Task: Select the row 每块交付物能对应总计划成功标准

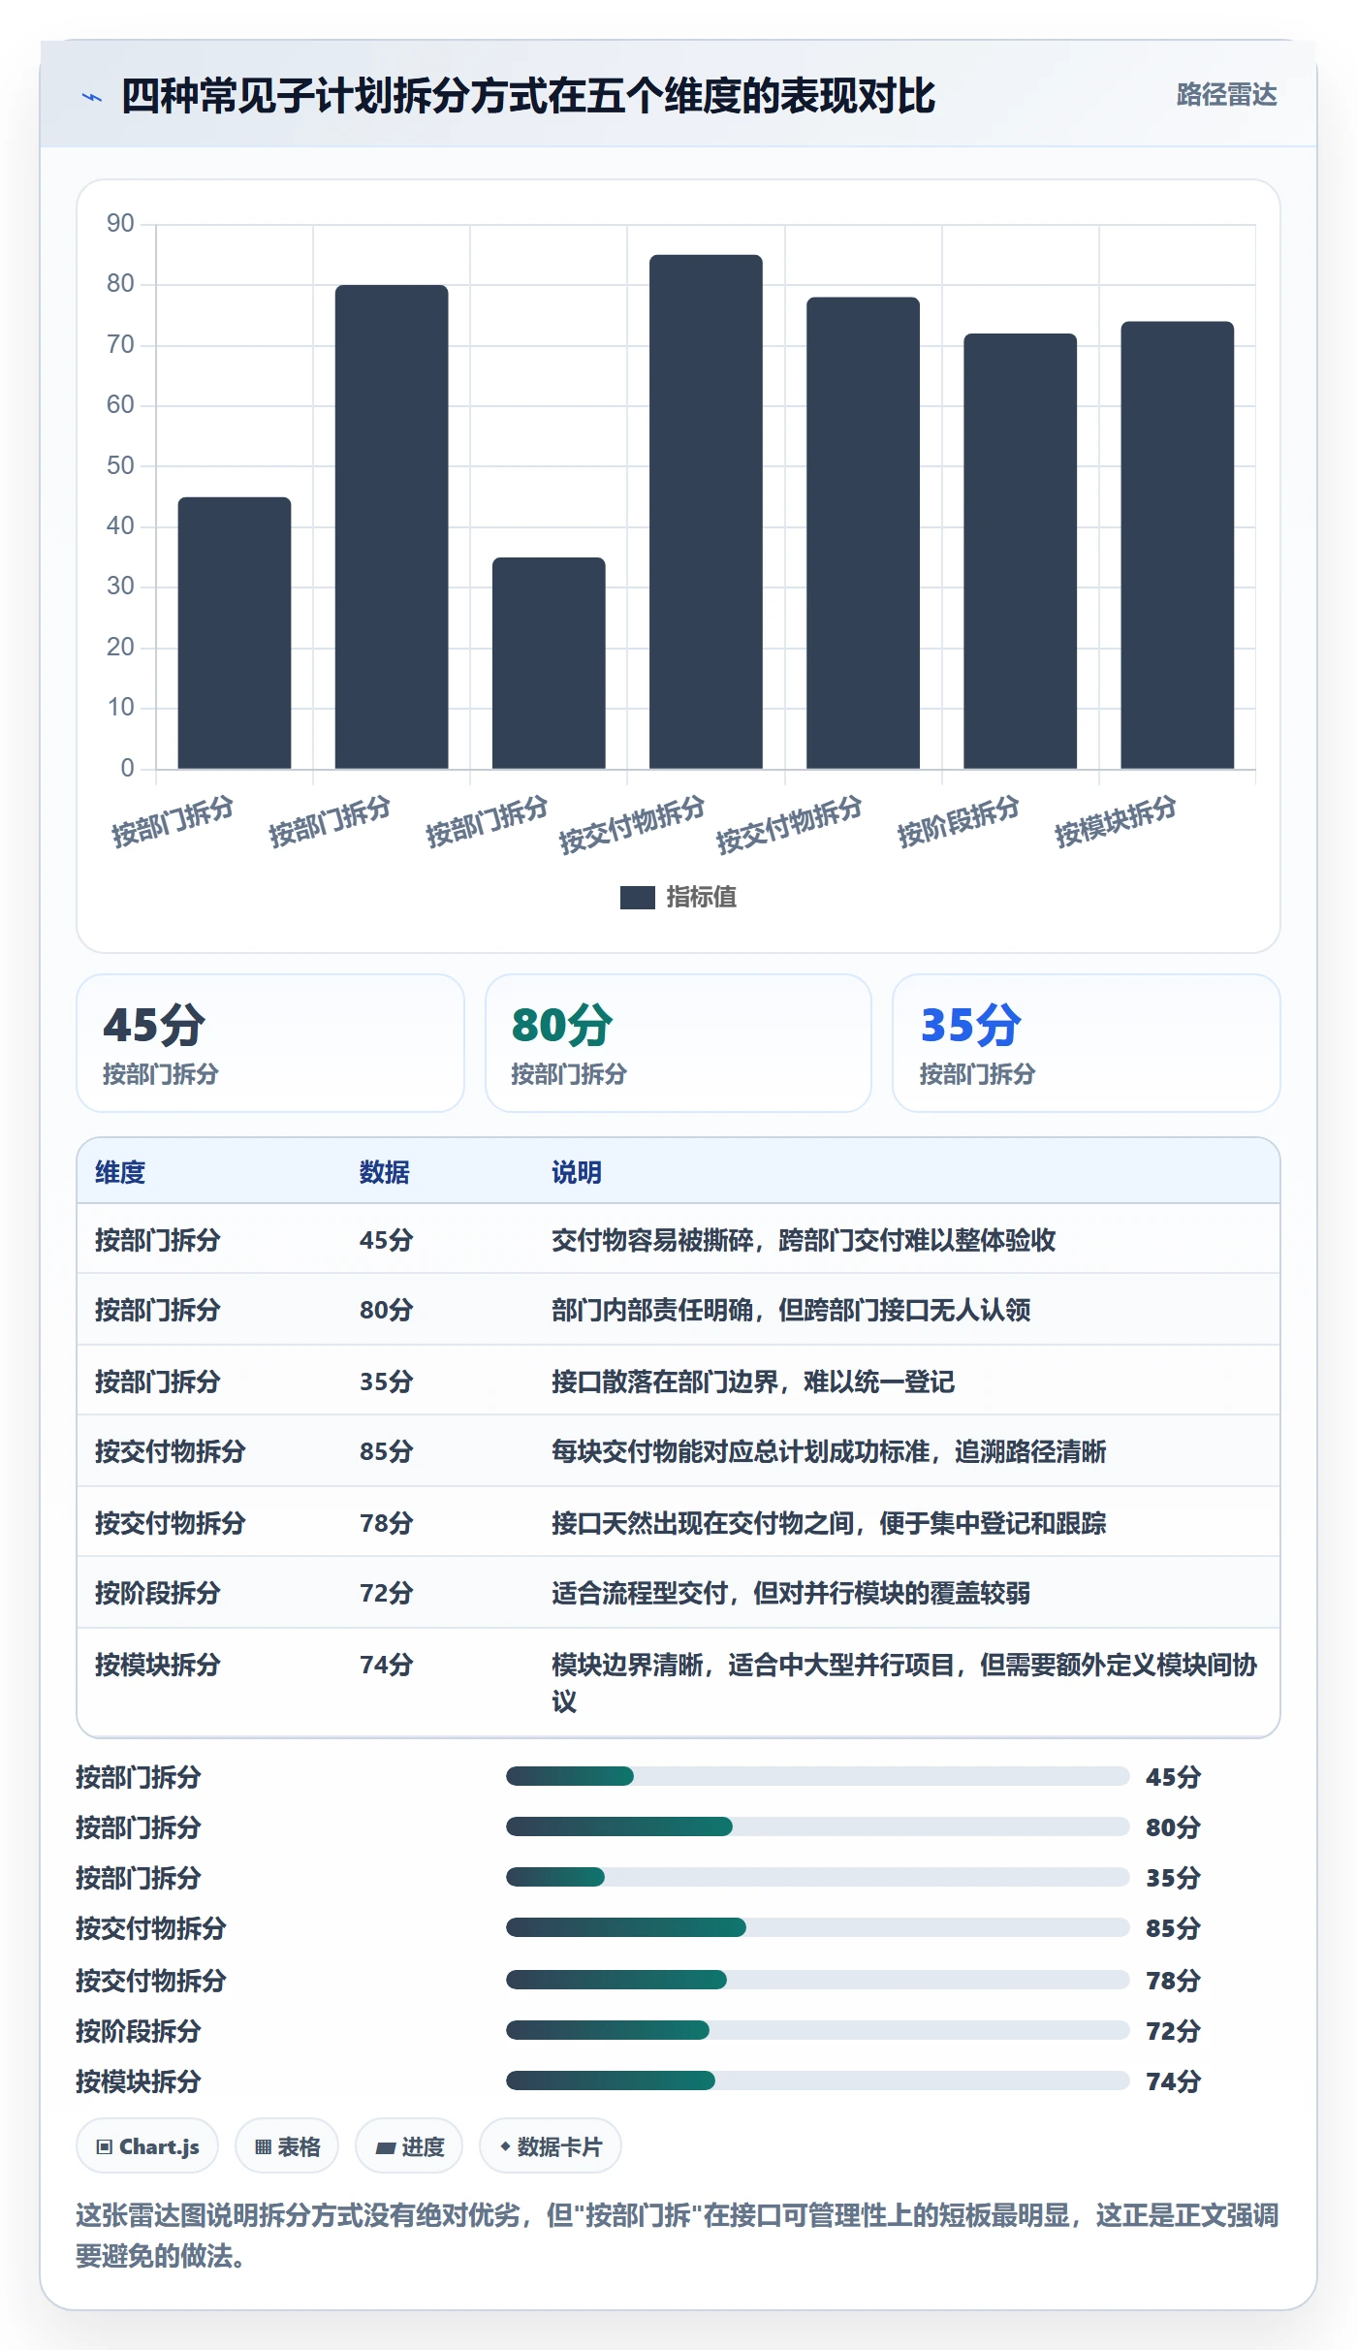Action: [678, 1451]
